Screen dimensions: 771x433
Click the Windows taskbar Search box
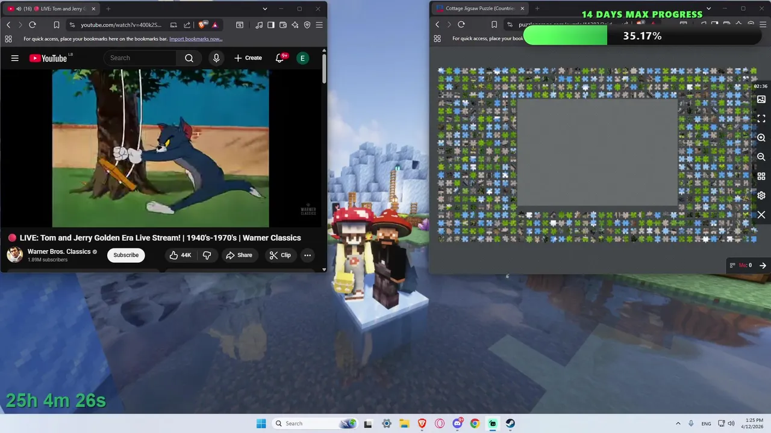pyautogui.click(x=314, y=423)
